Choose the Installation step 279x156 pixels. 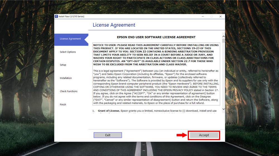[66, 78]
